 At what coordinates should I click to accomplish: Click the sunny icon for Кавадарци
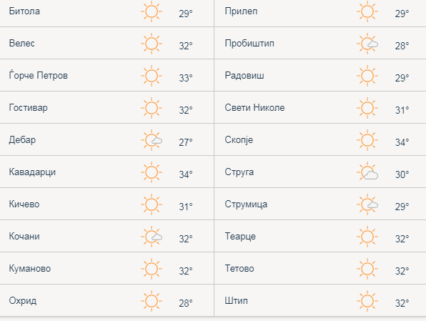tap(152, 172)
